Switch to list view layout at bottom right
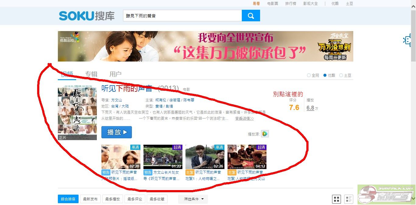416x205 pixels. (x=349, y=199)
